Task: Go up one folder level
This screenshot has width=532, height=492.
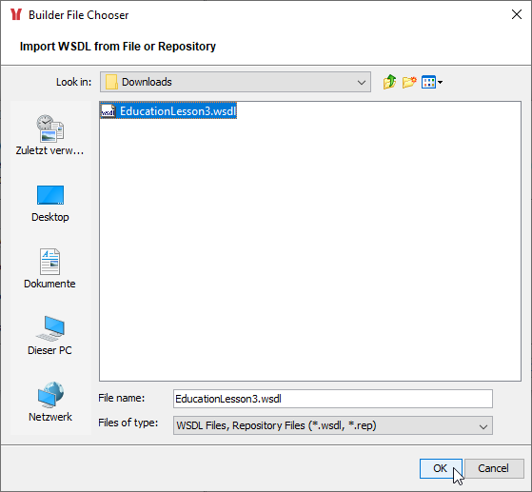Action: 389,82
